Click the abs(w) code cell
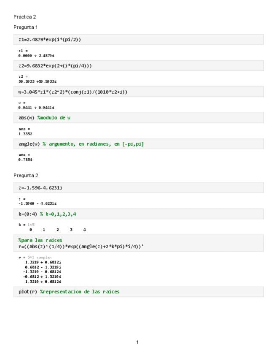 (138, 118)
